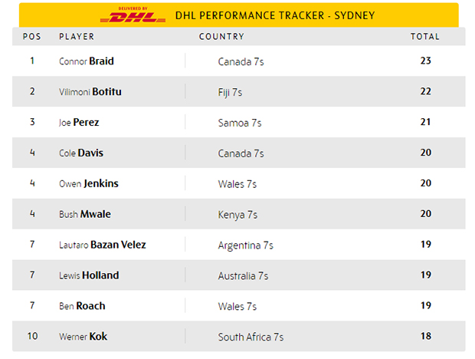The image size is (475, 359).
Task: Click the COUNTRY column header
Action: pos(221,36)
